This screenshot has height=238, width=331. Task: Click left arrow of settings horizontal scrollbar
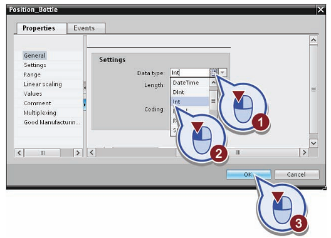pos(92,152)
